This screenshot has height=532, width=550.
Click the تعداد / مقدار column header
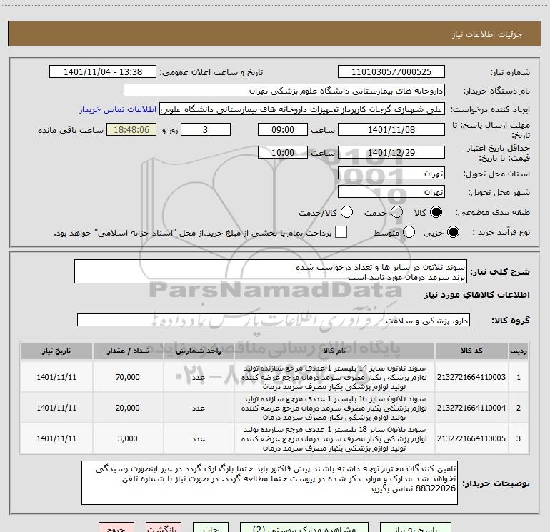click(128, 351)
